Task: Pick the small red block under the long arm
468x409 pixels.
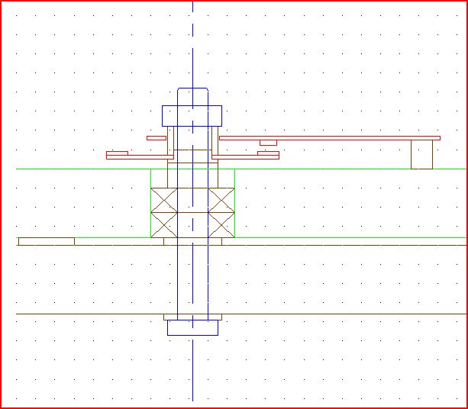Action: (x=268, y=143)
